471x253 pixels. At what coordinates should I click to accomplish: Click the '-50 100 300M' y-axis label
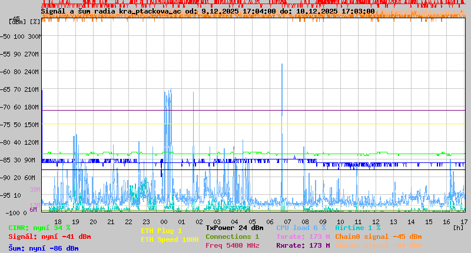21,36
